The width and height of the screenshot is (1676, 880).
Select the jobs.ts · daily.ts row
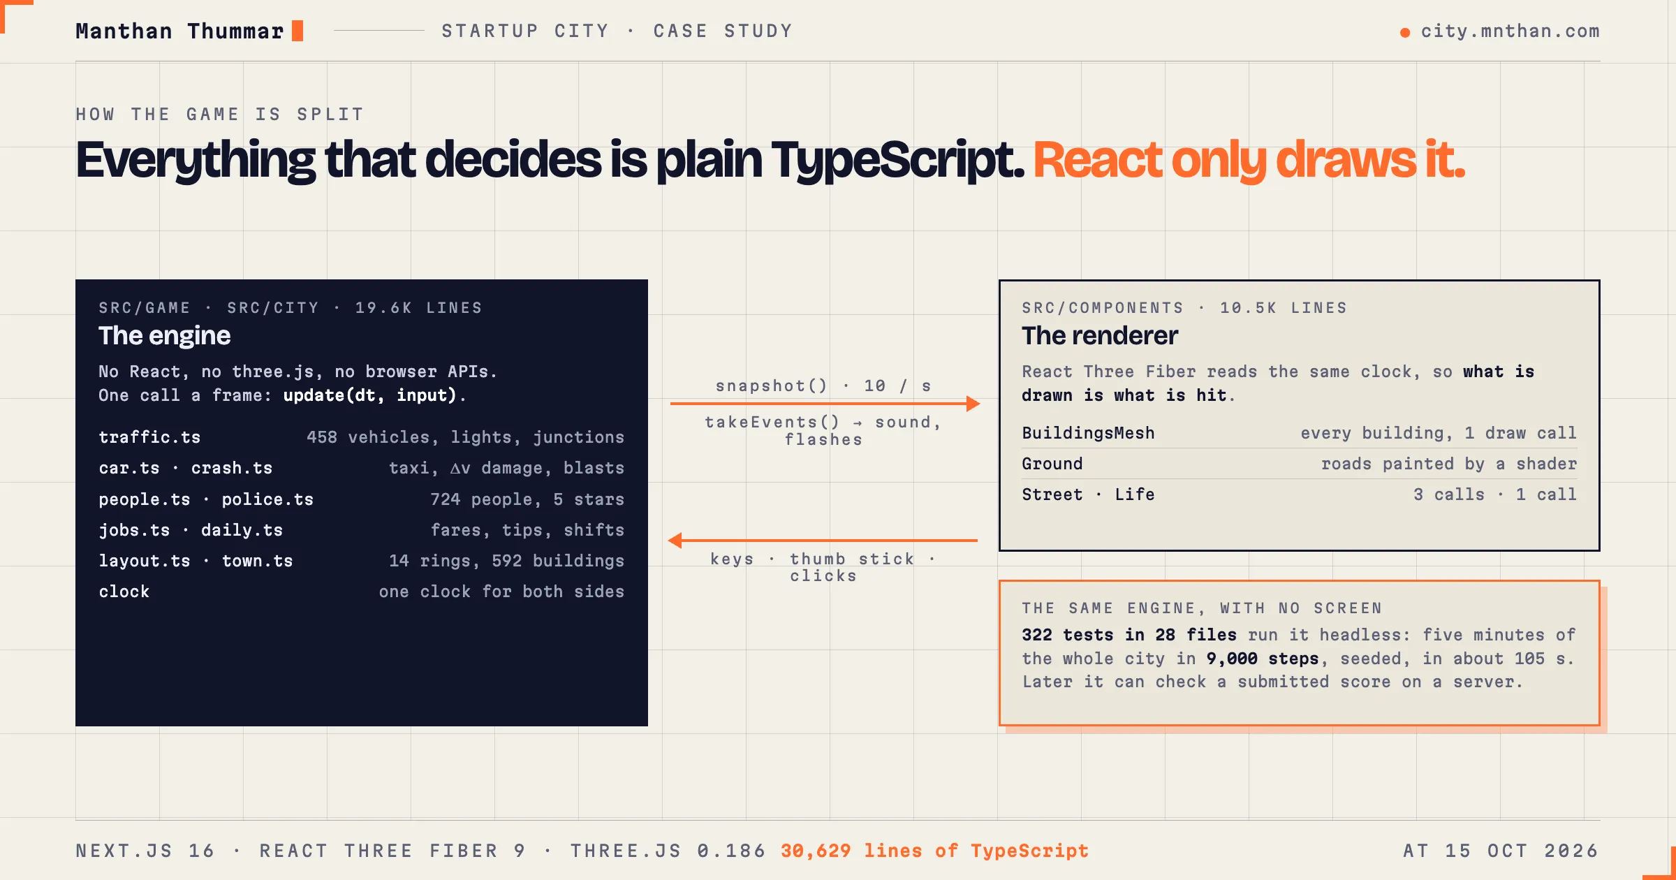click(x=362, y=530)
